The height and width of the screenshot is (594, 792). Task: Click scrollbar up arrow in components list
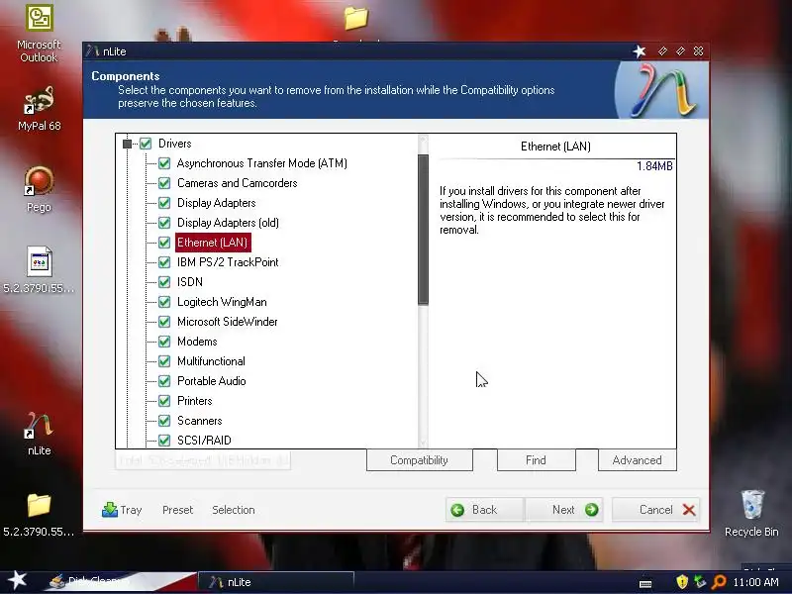[424, 140]
